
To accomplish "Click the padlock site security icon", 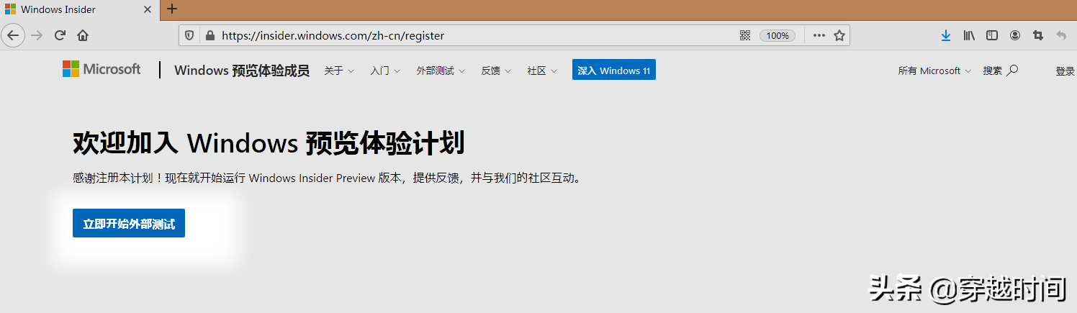I will [209, 35].
